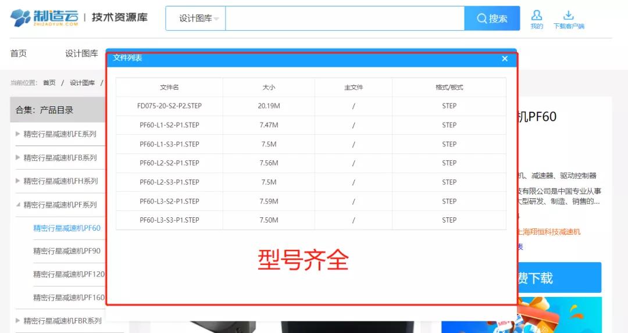This screenshot has width=628, height=333.
Task: Click the free download button behind the dialog
Action: [x=559, y=277]
